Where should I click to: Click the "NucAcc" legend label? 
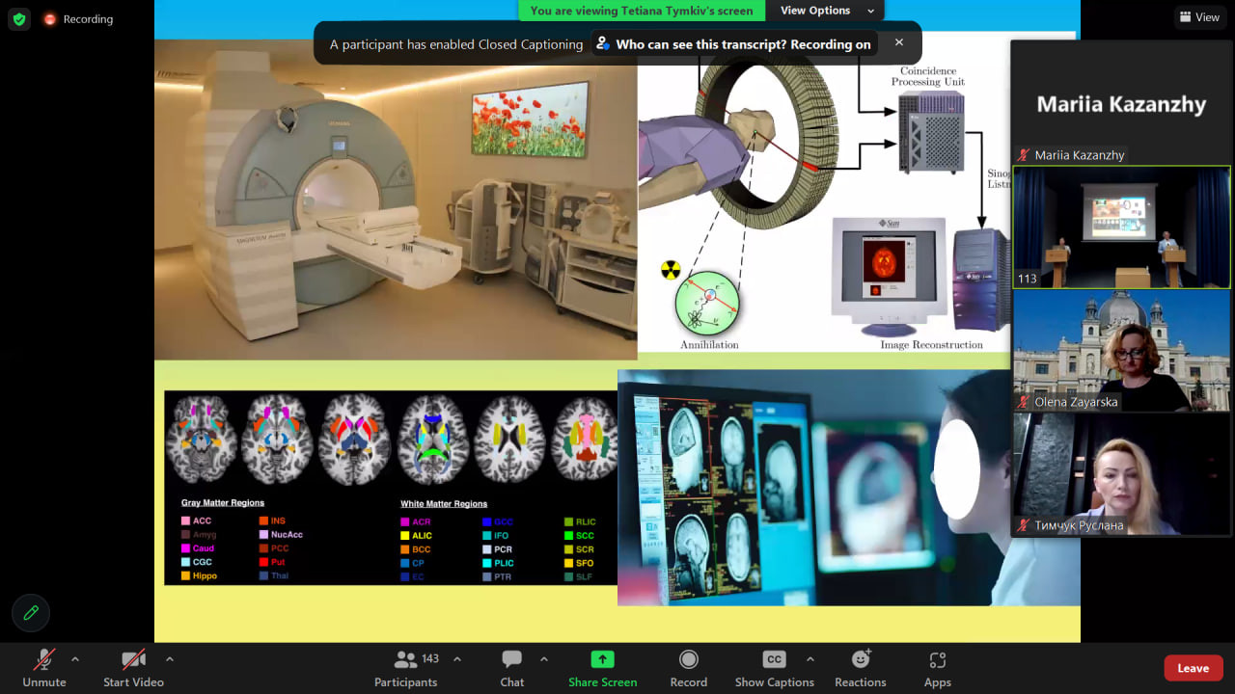pyautogui.click(x=287, y=535)
